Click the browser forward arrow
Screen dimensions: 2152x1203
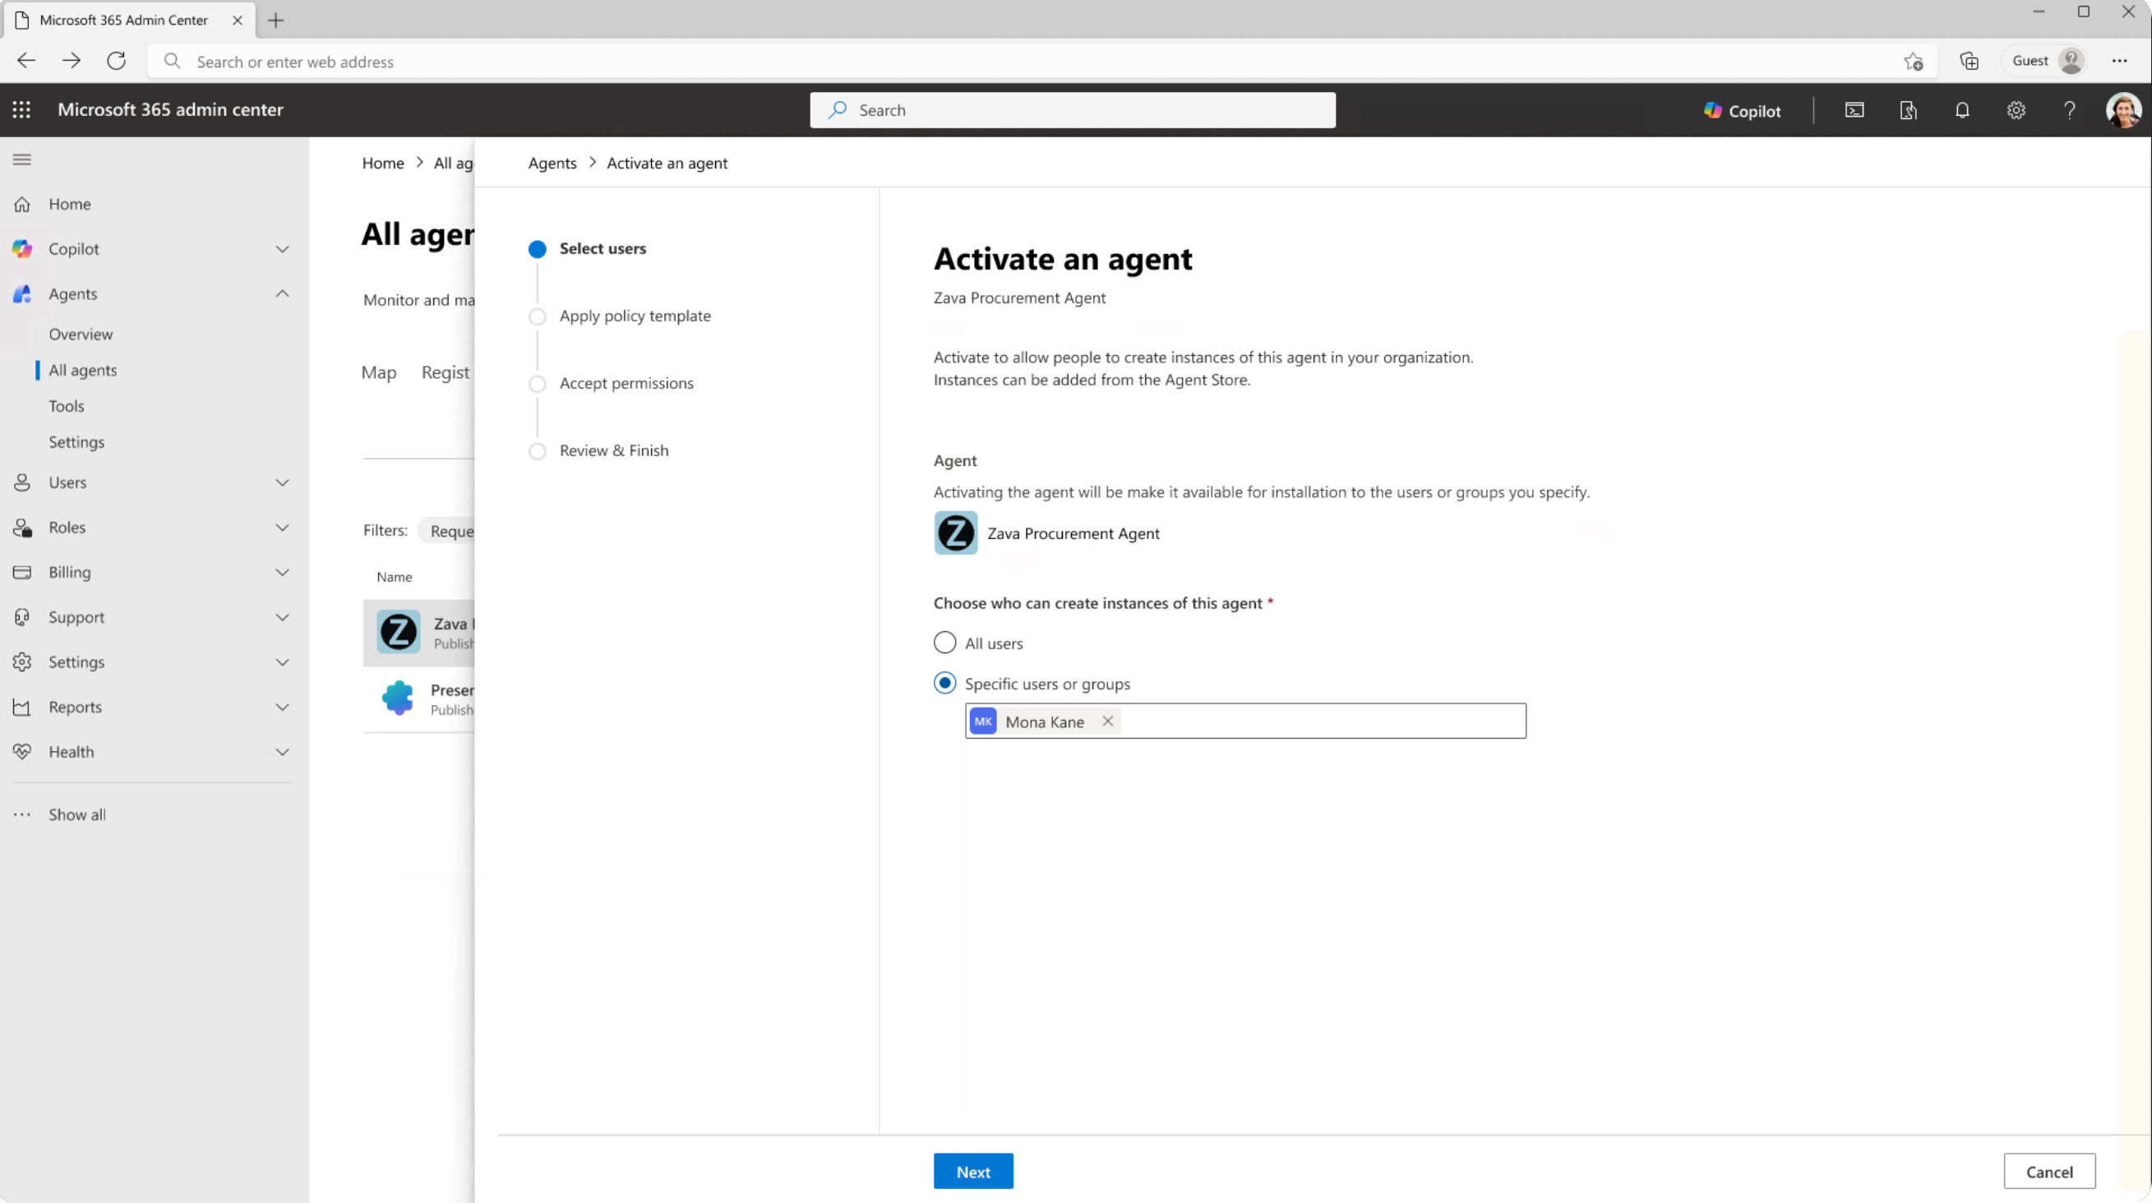tap(71, 61)
